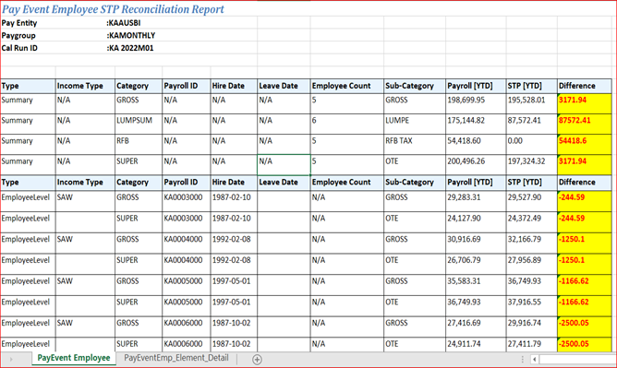Image resolution: width=617 pixels, height=368 pixels.
Task: Select the Employee Count cell showing 6
Action: 346,125
